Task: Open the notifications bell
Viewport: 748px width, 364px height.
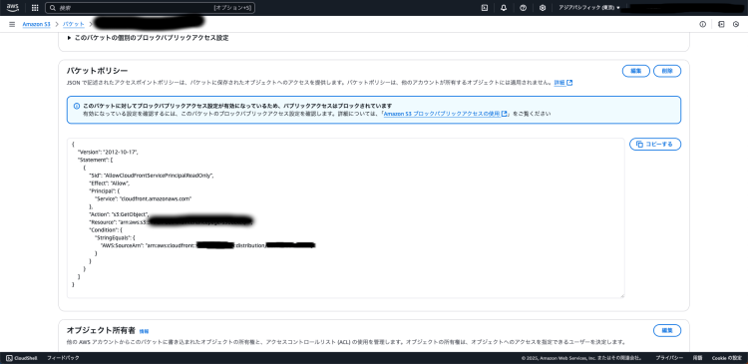Action: click(x=504, y=8)
